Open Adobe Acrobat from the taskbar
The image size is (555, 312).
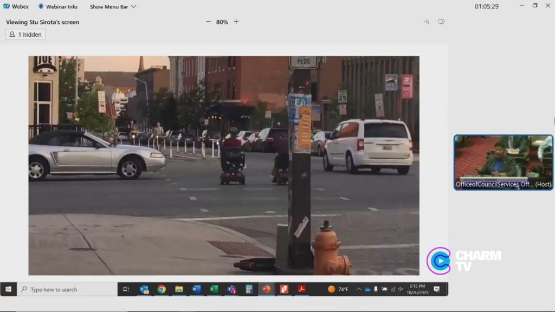coord(301,289)
